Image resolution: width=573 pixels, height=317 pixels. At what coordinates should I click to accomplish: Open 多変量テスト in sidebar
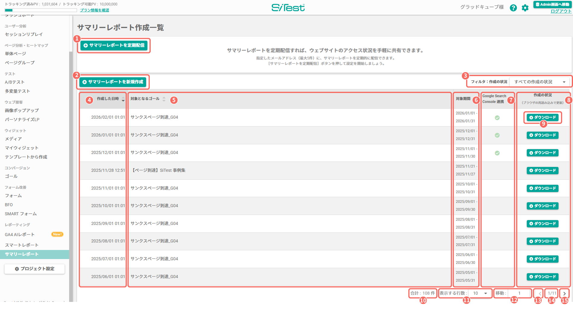pos(17,91)
